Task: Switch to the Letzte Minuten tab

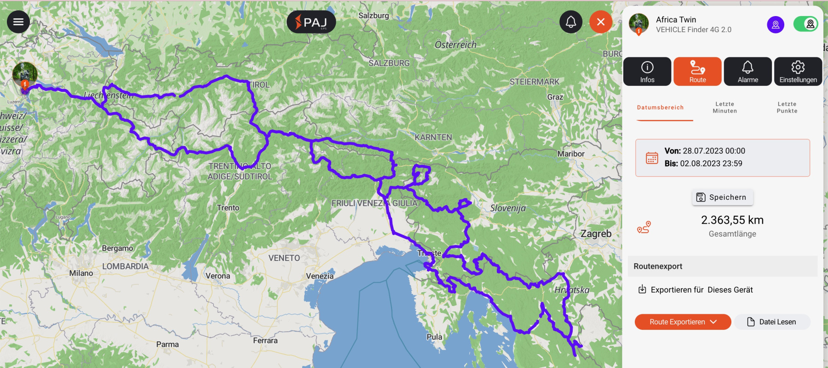Action: point(725,108)
